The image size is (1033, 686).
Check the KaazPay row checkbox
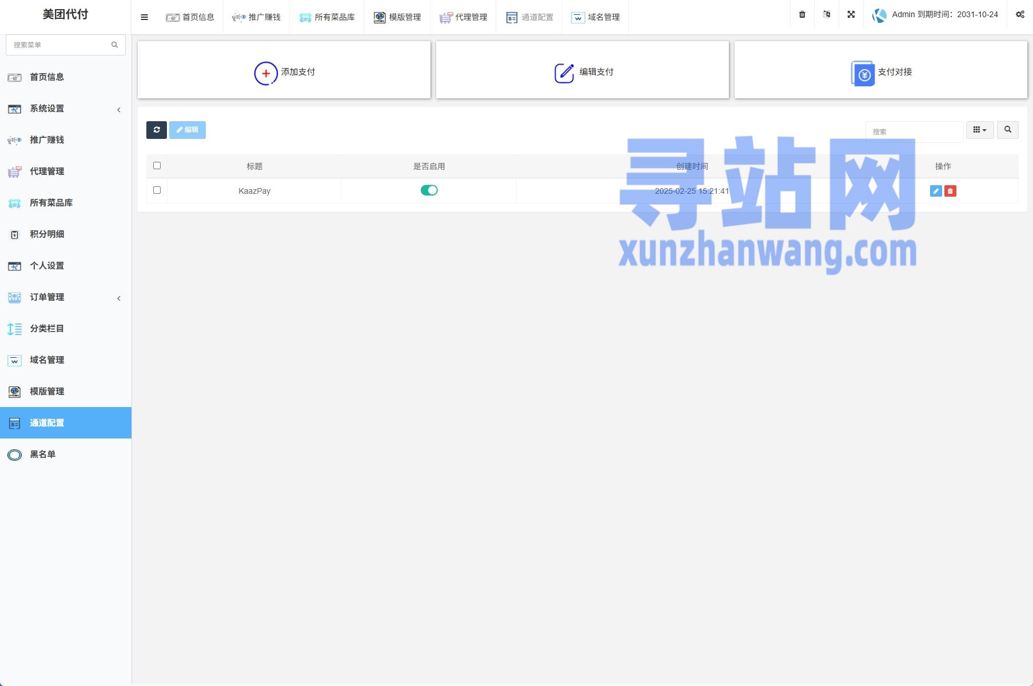point(157,190)
